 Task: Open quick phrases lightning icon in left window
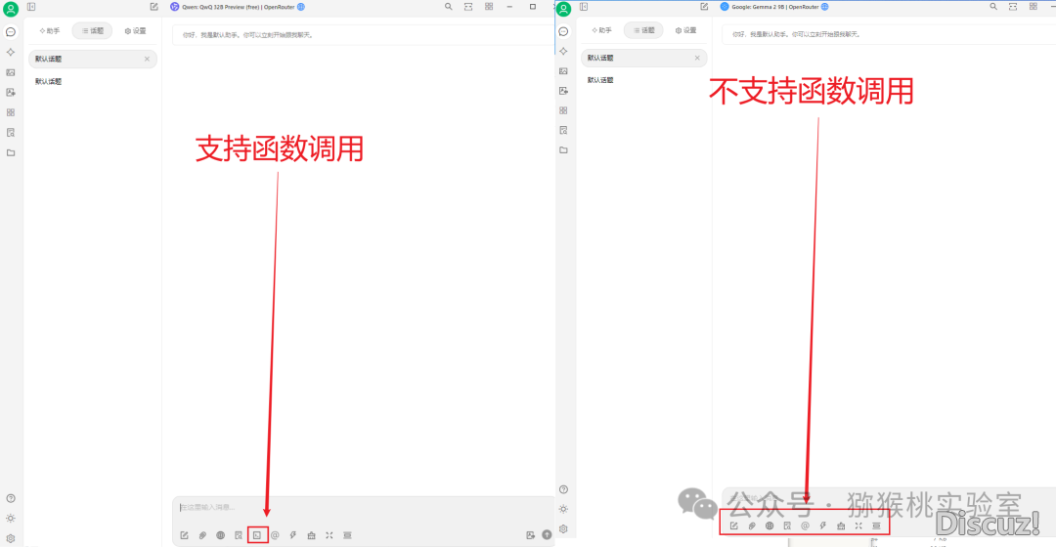coord(293,535)
